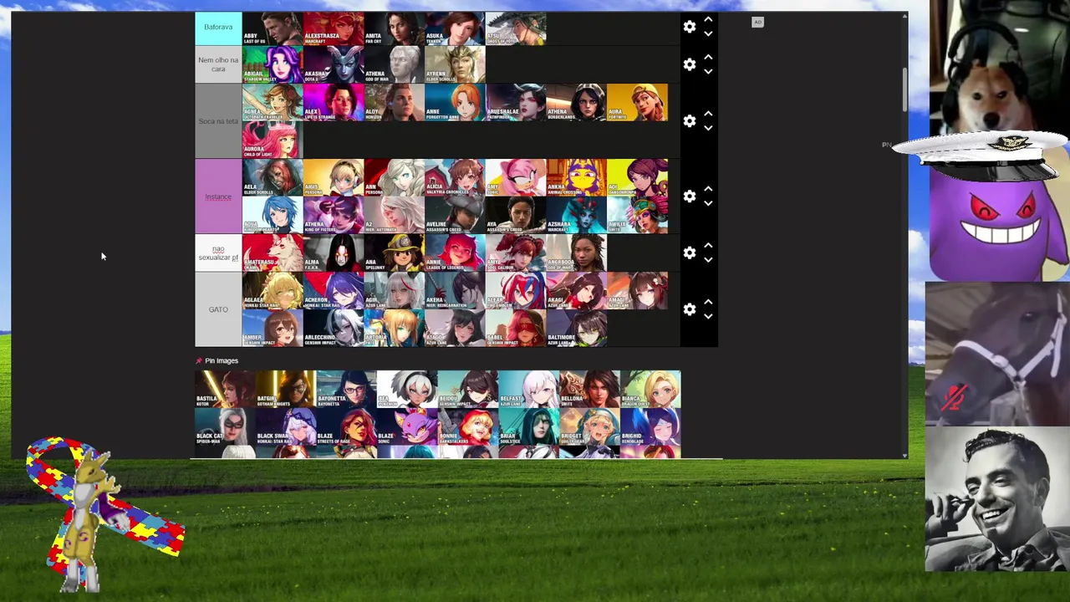
Task: Pick Bayonetta from image pool
Action: pos(346,389)
